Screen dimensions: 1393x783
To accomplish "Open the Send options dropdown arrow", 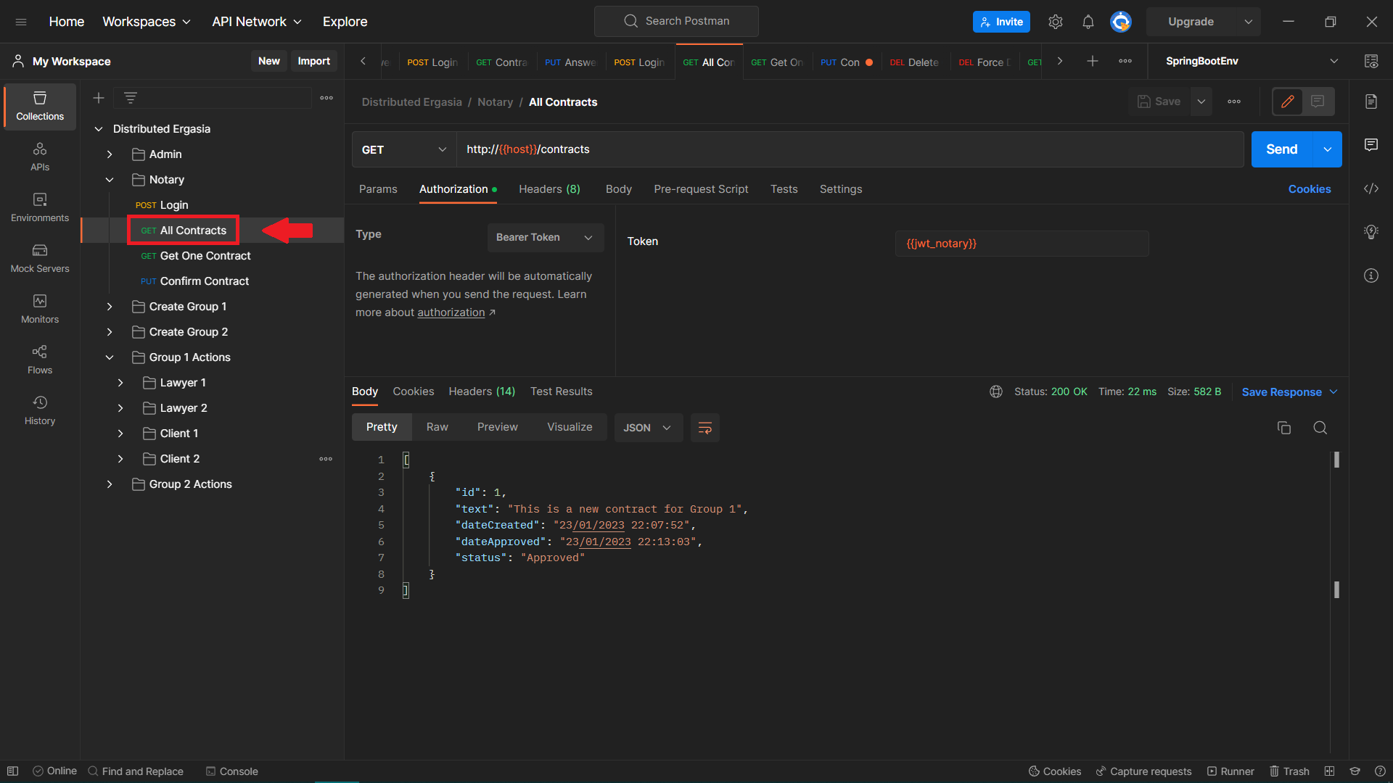I will (1327, 149).
